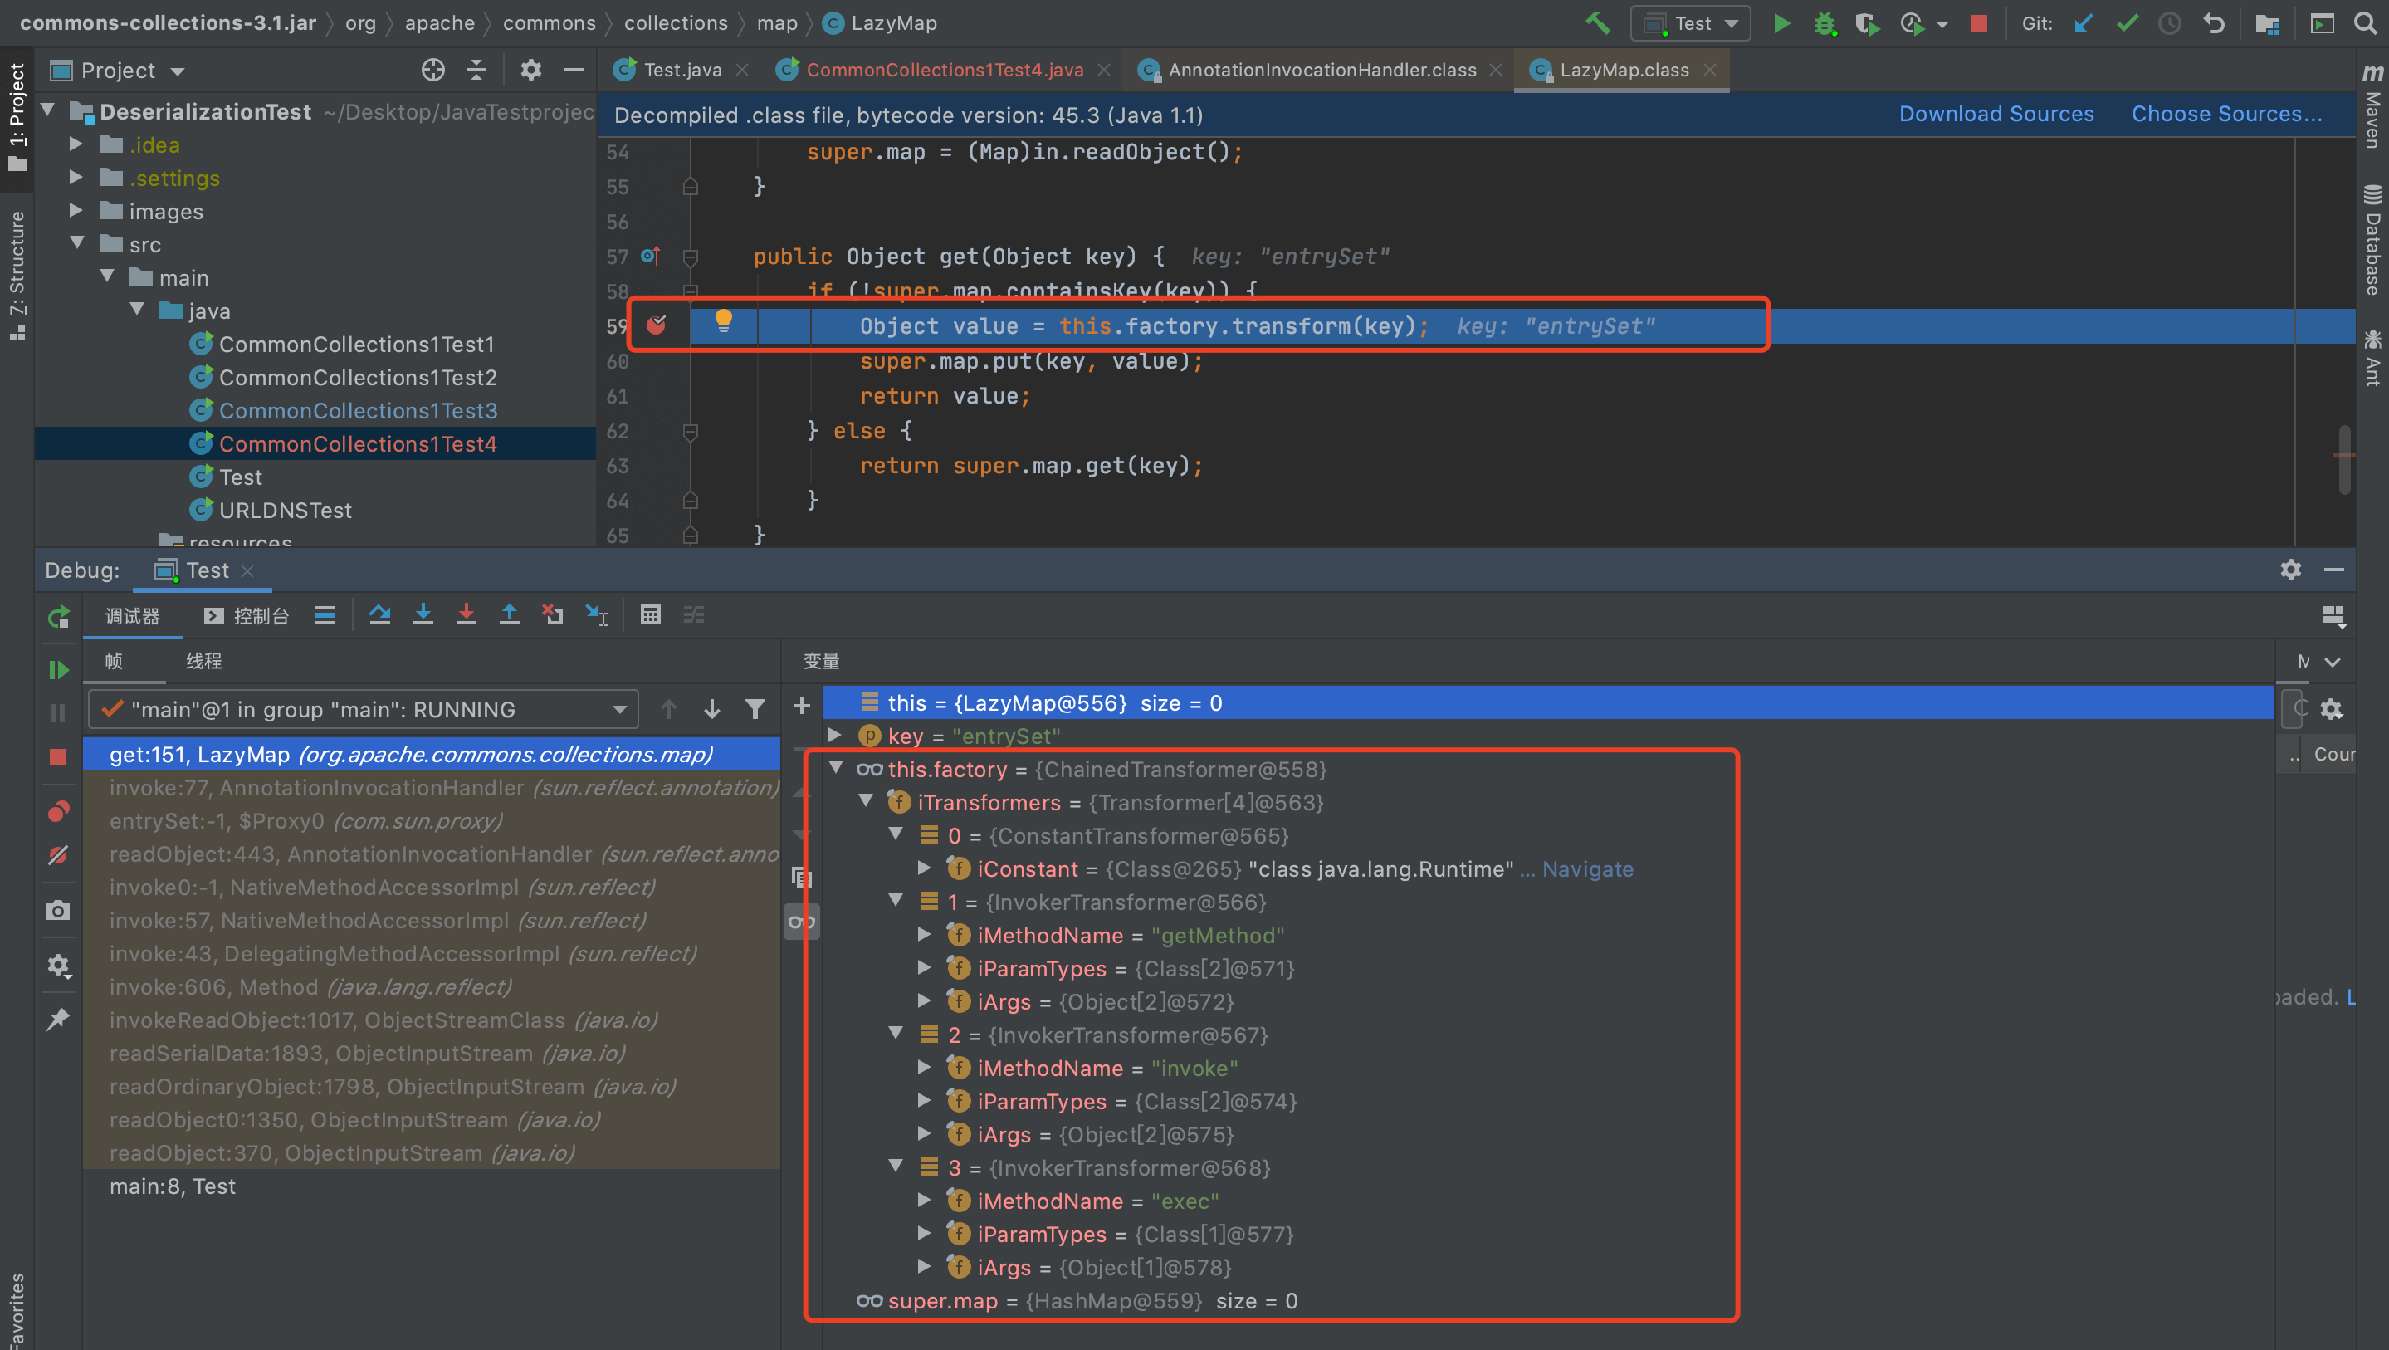Viewport: 2389px width, 1350px height.
Task: Collapse the this.factory variable node
Action: 836,768
